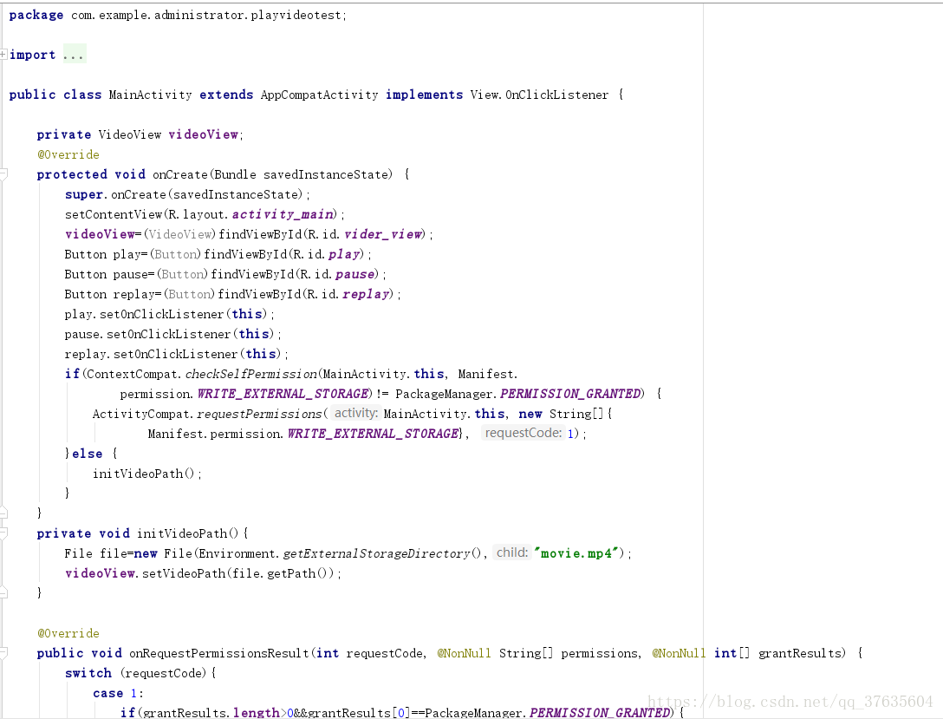Click the 'child:' parameter hint
This screenshot has height=719, width=943.
coord(511,553)
